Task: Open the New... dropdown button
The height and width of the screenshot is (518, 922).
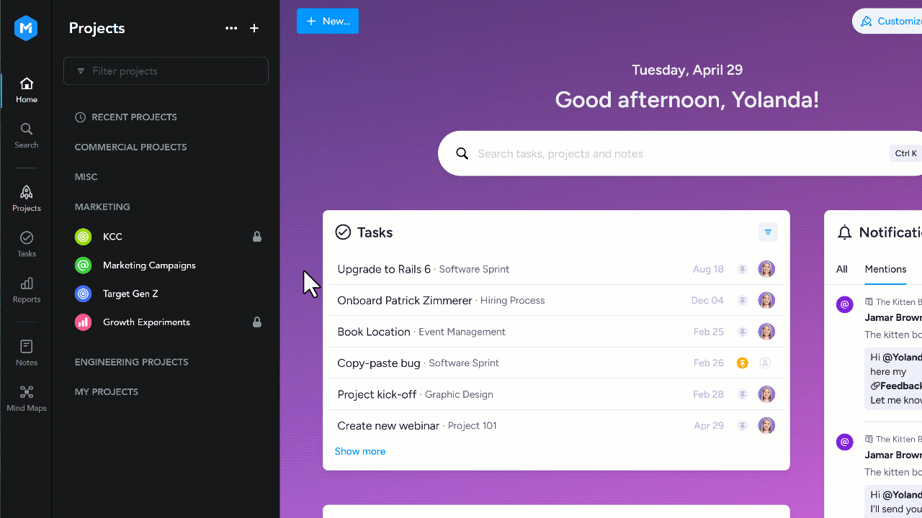Action: [328, 21]
